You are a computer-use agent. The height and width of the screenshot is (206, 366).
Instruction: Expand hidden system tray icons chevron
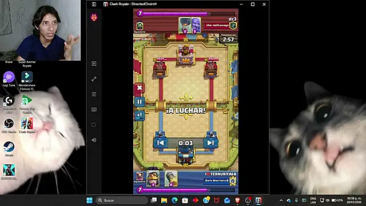281,200
